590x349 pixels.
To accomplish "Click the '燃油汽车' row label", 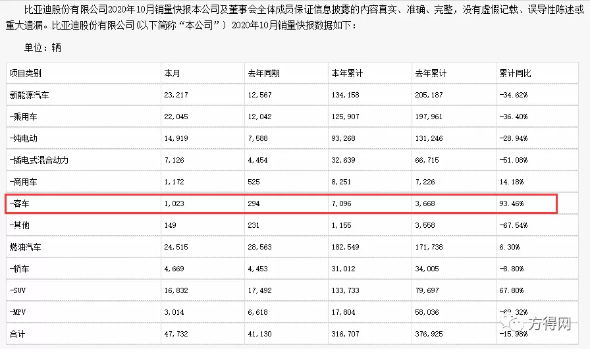I will [25, 247].
